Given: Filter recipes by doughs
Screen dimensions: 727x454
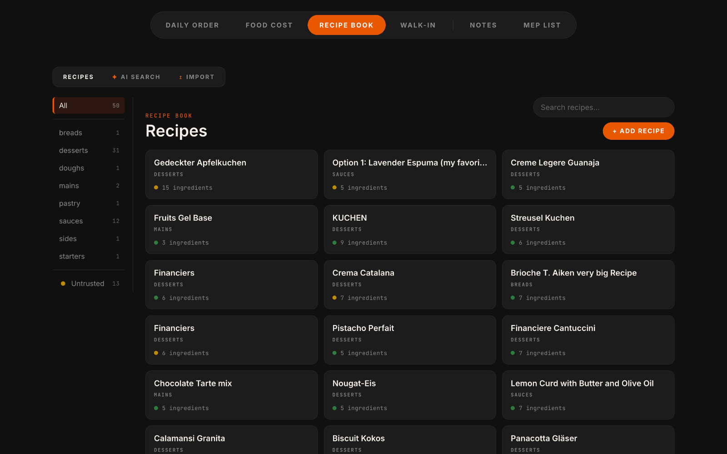Looking at the screenshot, I should coord(89,168).
